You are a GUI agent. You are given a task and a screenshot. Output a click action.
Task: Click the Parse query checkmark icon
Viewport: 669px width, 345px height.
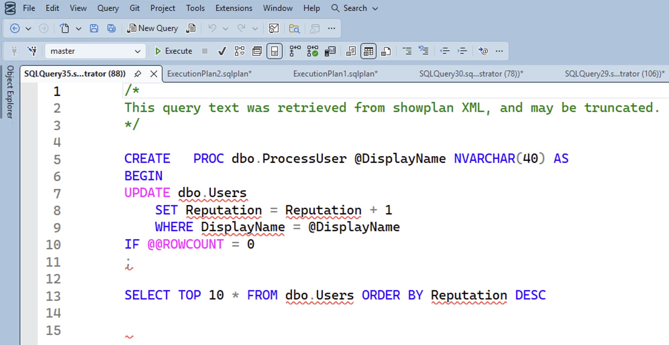coord(222,51)
